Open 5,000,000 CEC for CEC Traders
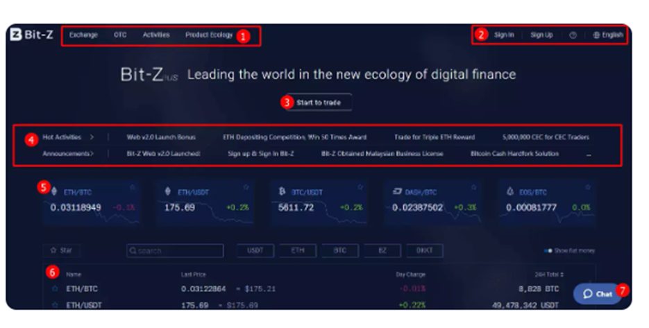This screenshot has width=649, height=328. (546, 137)
